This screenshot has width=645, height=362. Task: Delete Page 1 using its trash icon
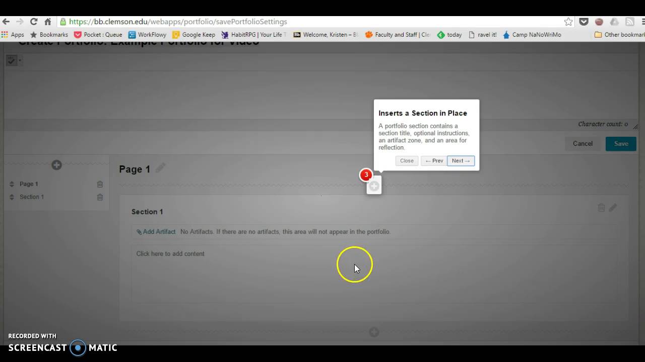tap(100, 184)
